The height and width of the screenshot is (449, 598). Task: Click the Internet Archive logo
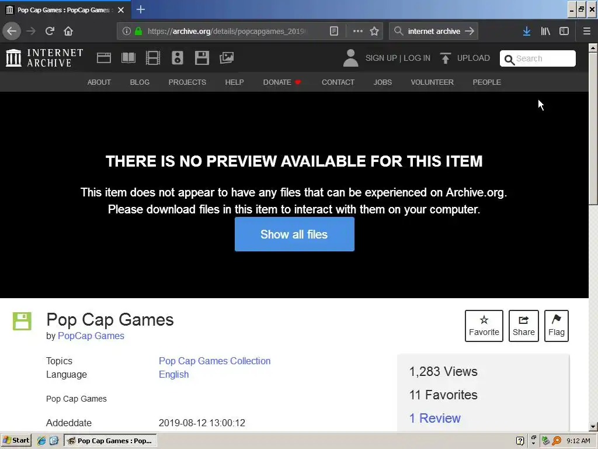[x=44, y=58]
